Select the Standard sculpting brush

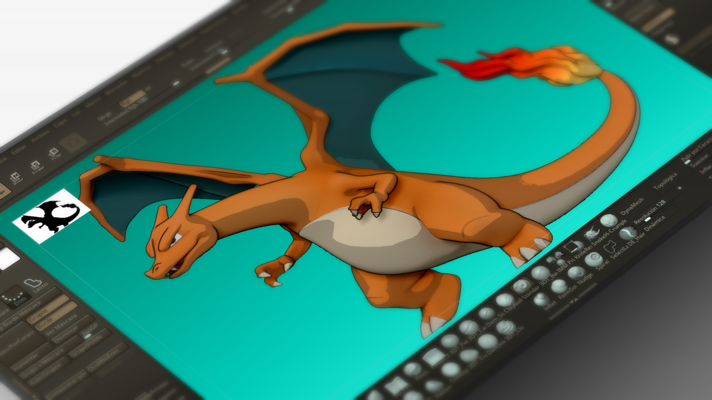522,286
